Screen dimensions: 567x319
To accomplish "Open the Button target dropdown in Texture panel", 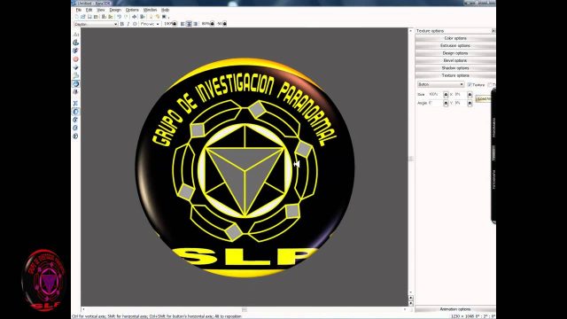I will coord(440,84).
